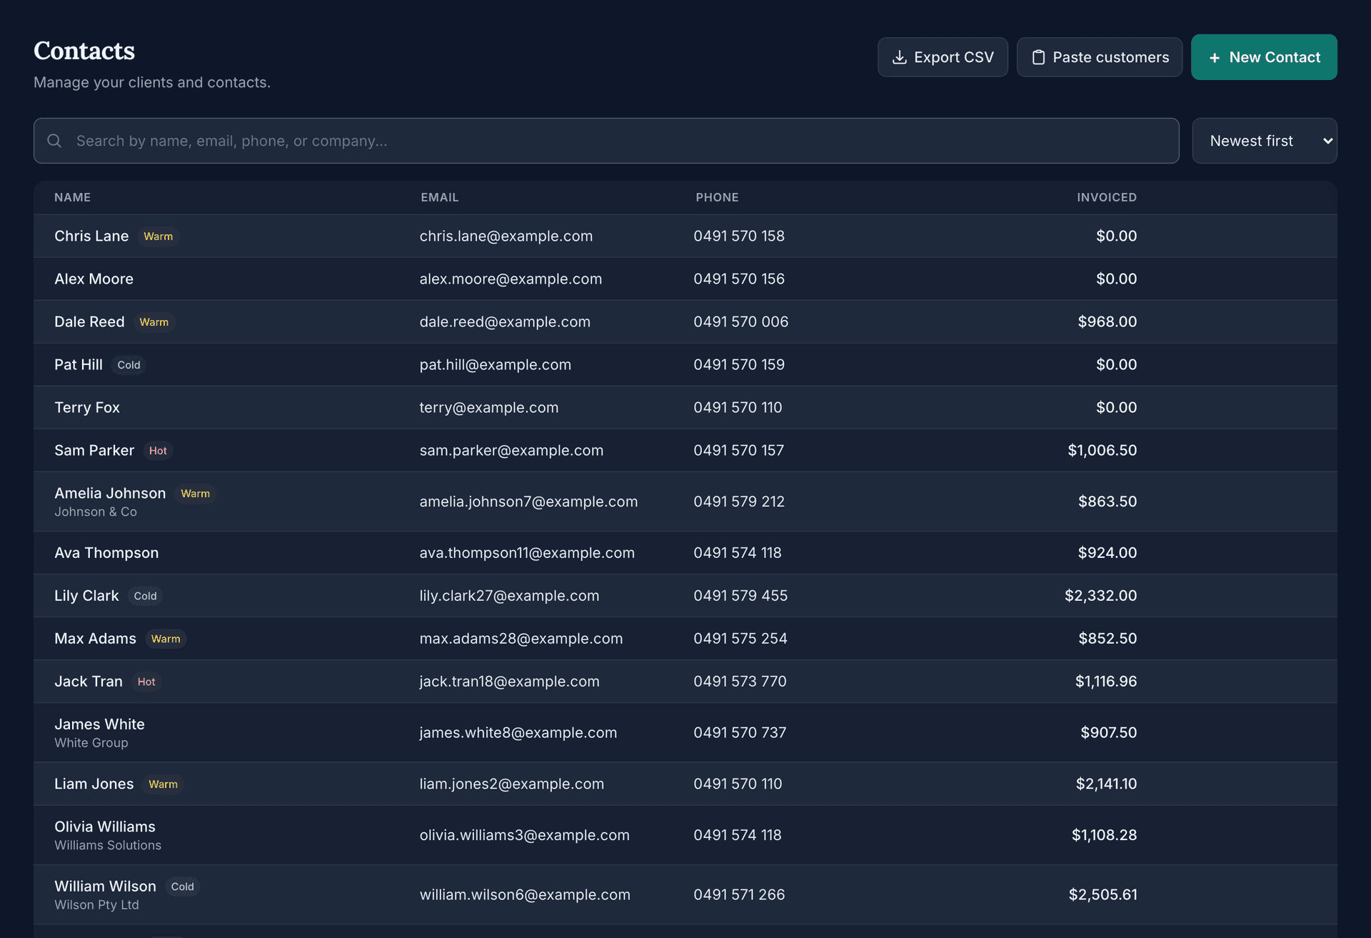The image size is (1371, 938).
Task: Click Hot tag beside Jack Tran
Action: tap(146, 682)
